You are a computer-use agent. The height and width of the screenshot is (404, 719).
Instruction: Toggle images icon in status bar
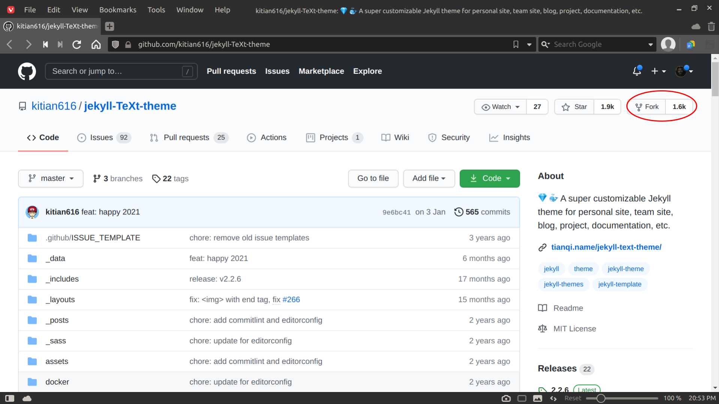[x=538, y=398]
